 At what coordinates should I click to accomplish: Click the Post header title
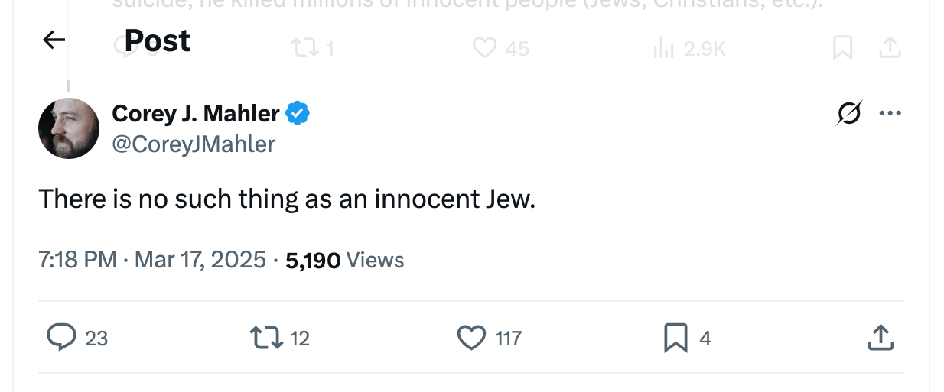click(x=158, y=40)
